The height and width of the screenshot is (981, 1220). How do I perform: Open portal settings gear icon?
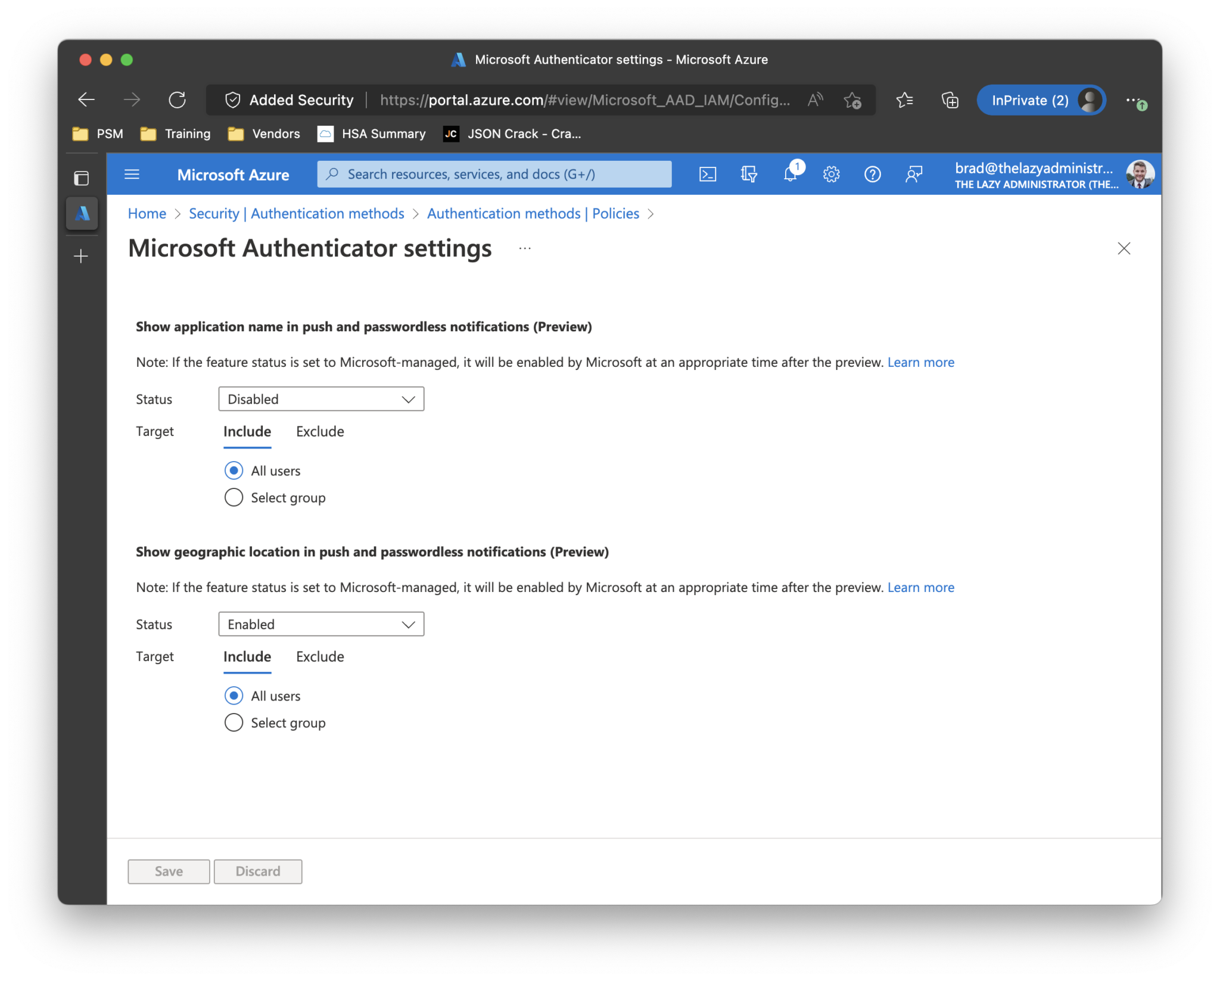[831, 174]
